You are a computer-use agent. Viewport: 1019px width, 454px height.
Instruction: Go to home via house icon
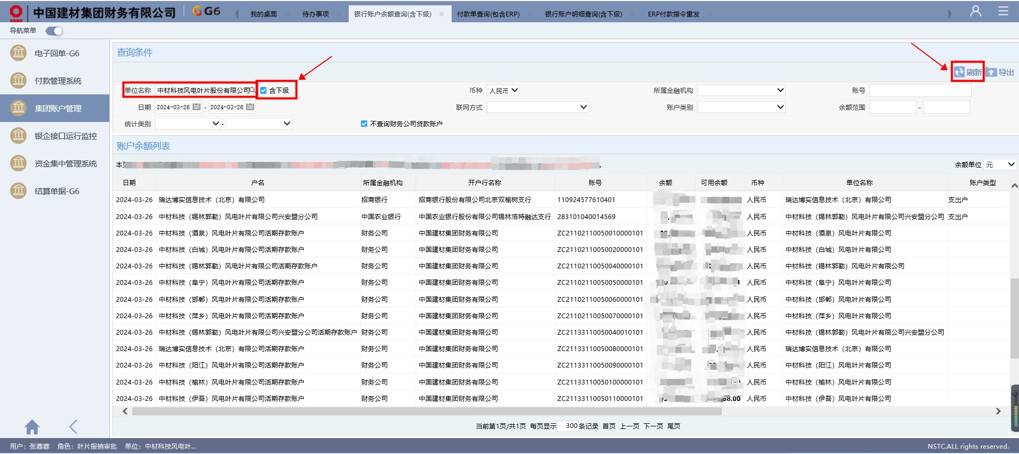pos(32,426)
